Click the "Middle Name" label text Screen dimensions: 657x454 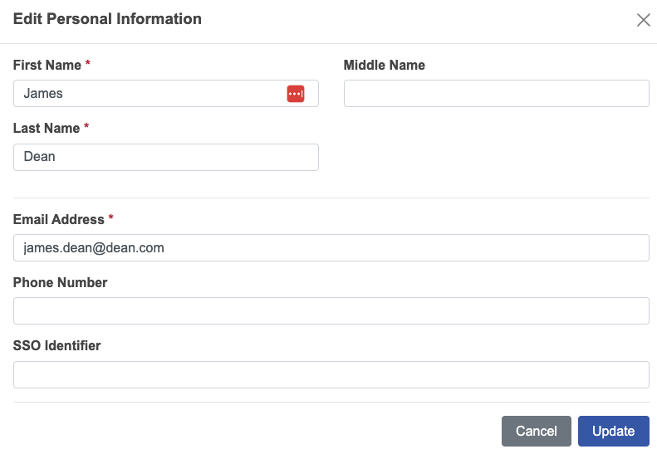(x=384, y=65)
